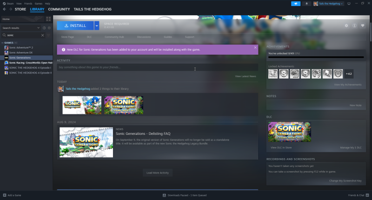The height and width of the screenshot is (200, 372).
Task: Click View Latest News link
Action: coord(246,76)
